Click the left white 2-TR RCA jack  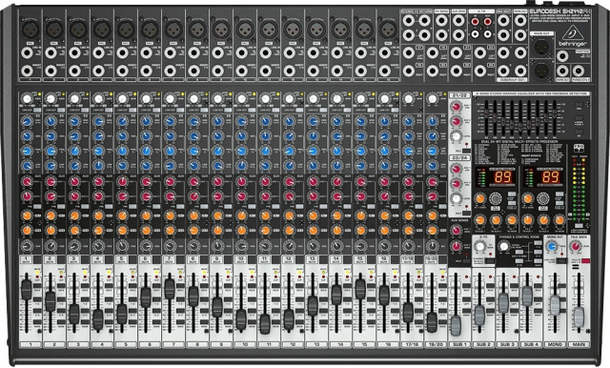tap(476, 34)
